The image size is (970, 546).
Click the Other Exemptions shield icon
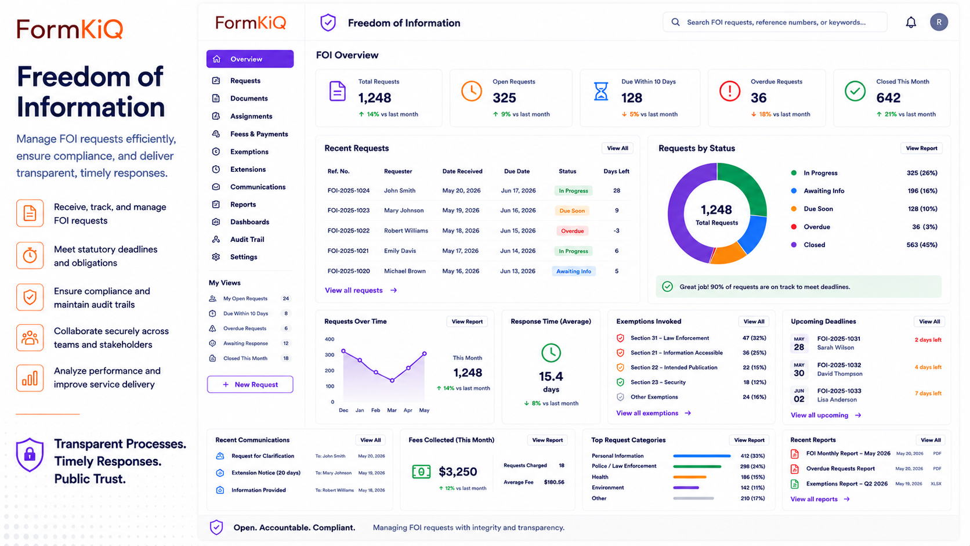tap(620, 397)
